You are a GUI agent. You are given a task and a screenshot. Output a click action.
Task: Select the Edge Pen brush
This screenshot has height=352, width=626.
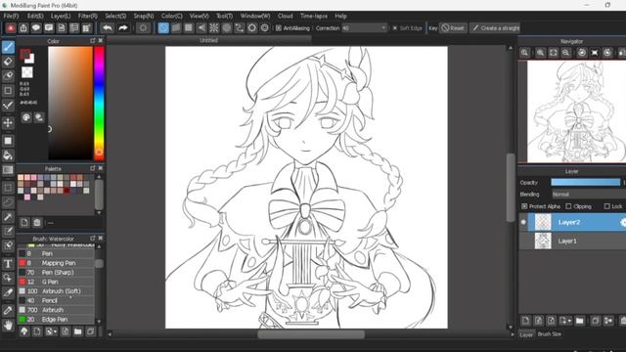coord(56,320)
